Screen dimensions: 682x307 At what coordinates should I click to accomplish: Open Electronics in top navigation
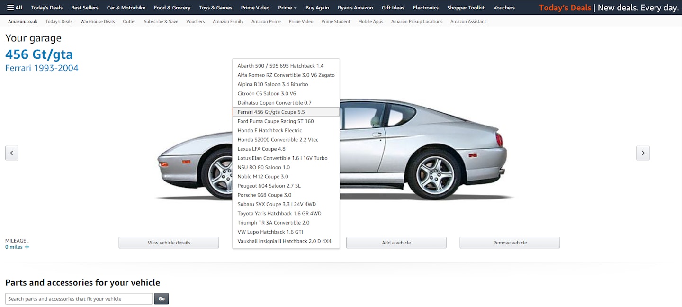pyautogui.click(x=426, y=8)
